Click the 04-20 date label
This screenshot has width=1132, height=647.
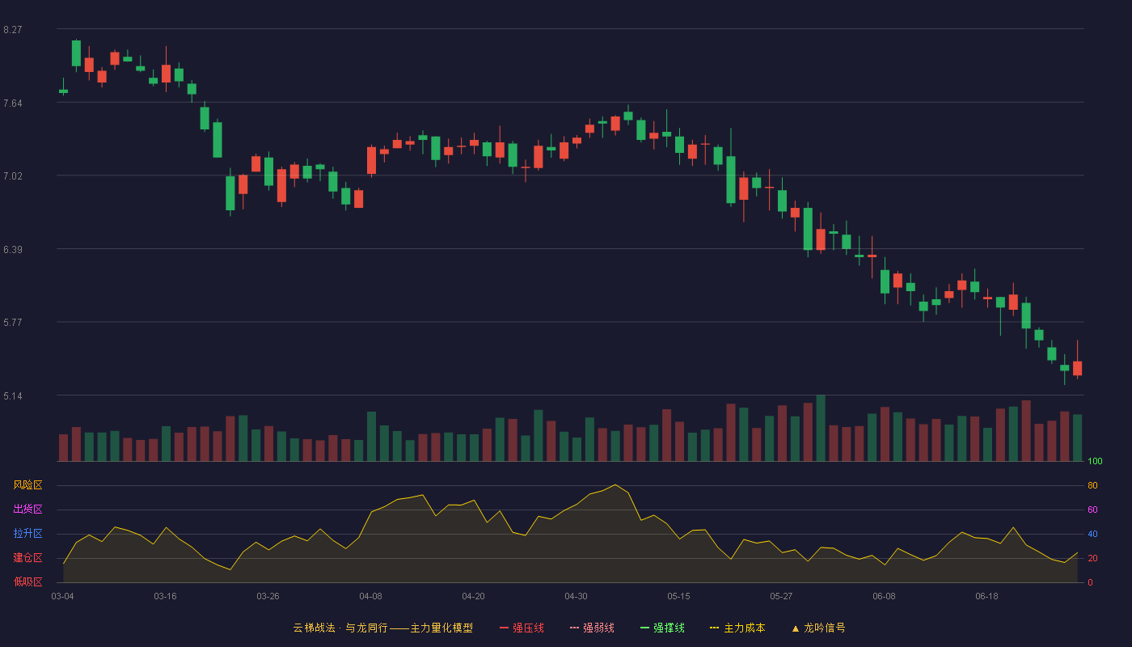coord(473,596)
